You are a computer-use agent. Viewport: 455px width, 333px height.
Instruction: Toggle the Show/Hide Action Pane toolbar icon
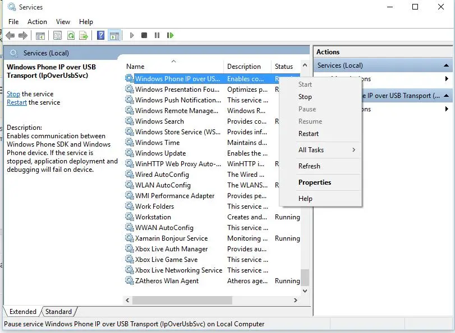click(114, 36)
